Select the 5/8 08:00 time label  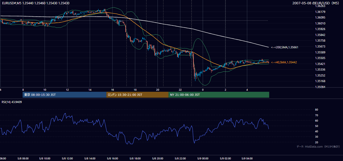[x=23, y=159]
